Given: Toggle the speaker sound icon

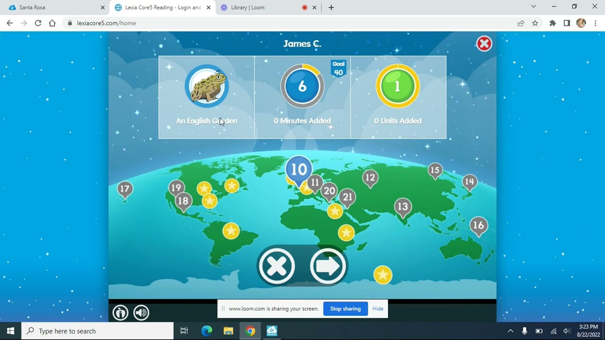Looking at the screenshot, I should tap(141, 313).
